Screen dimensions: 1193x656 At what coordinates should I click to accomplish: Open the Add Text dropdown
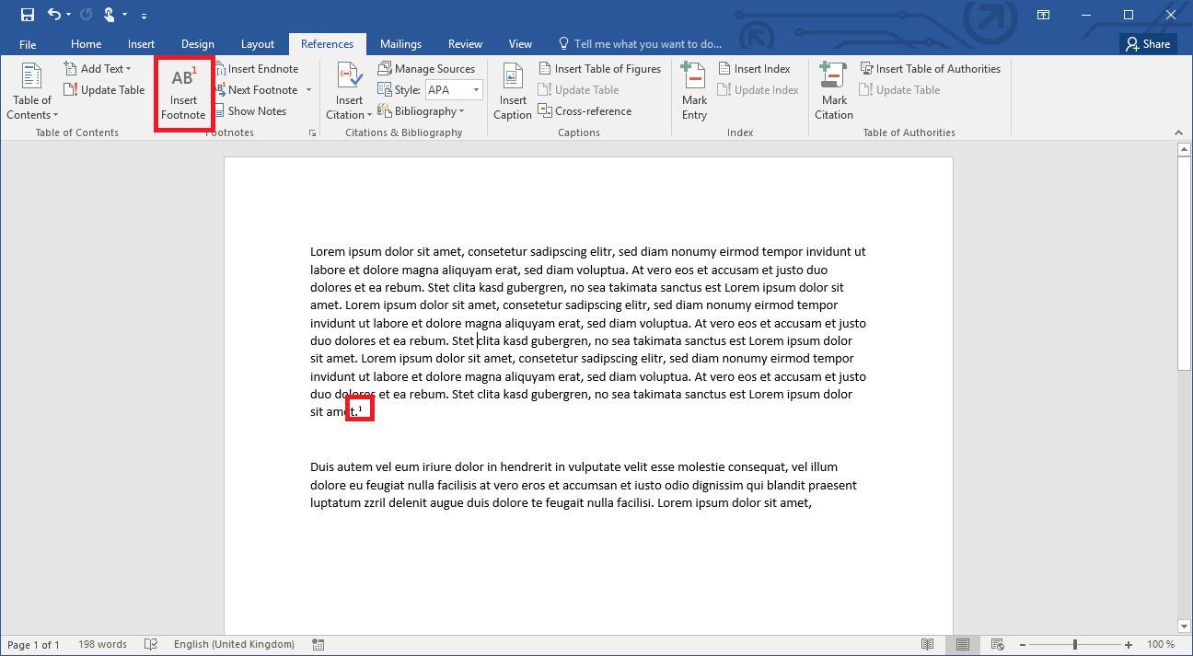click(98, 68)
